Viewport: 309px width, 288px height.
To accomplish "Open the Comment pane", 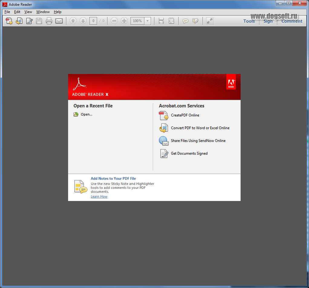I will point(292,21).
